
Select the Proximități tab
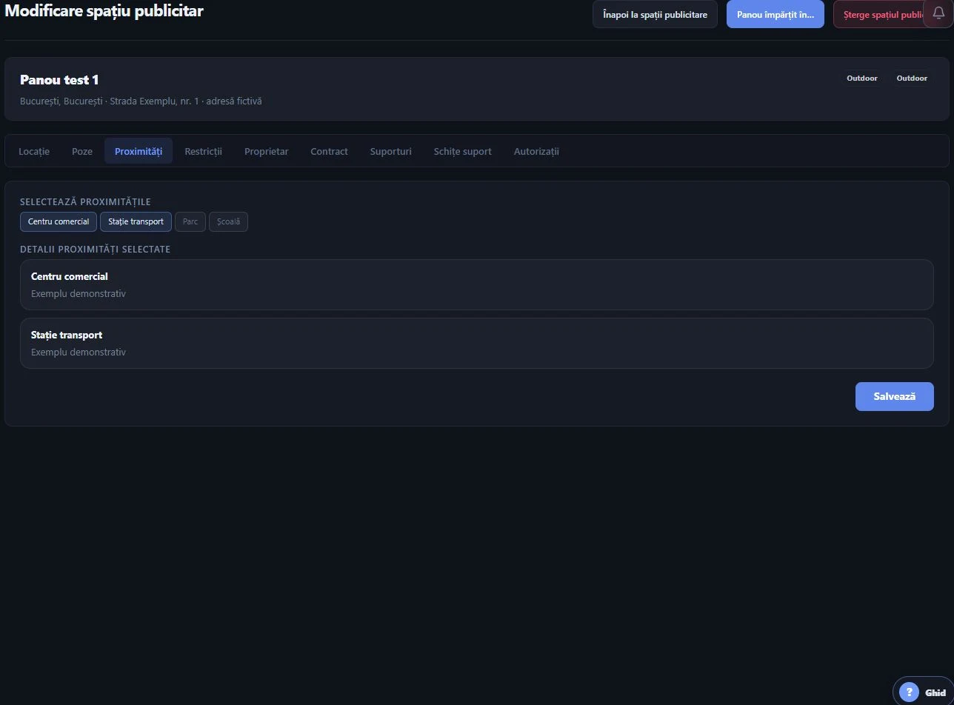pos(139,151)
